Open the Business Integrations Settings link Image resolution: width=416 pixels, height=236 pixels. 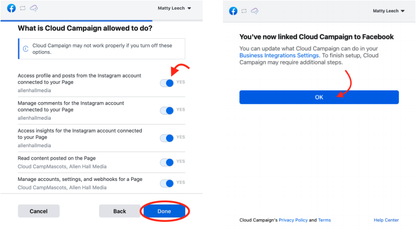(x=280, y=56)
